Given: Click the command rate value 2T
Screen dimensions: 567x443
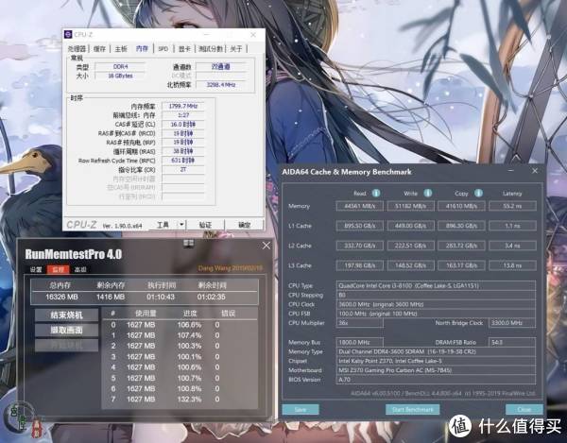Looking at the screenshot, I should pos(183,169).
